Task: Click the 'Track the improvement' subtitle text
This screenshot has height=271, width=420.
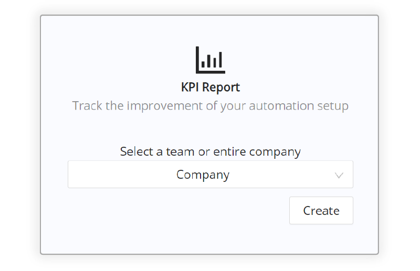Action: 211,106
